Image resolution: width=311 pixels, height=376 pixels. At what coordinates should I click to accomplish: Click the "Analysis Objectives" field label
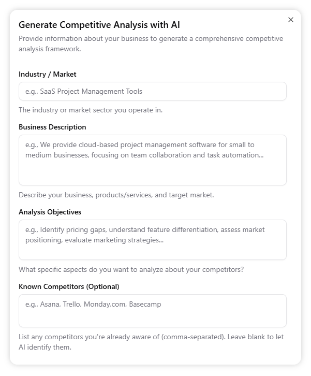point(50,212)
